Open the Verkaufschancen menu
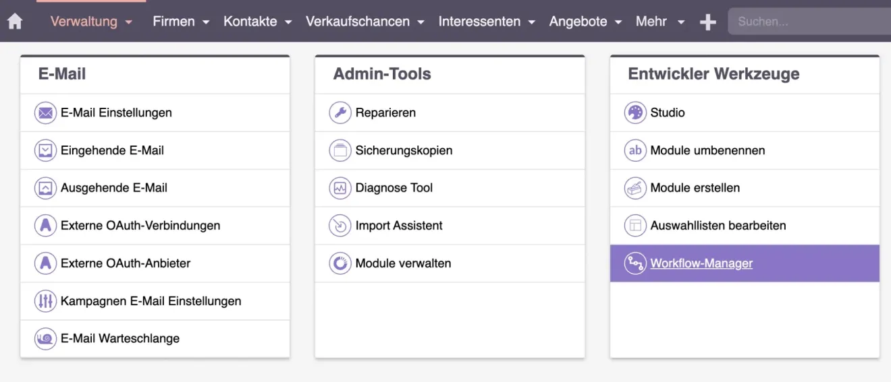 [358, 22]
